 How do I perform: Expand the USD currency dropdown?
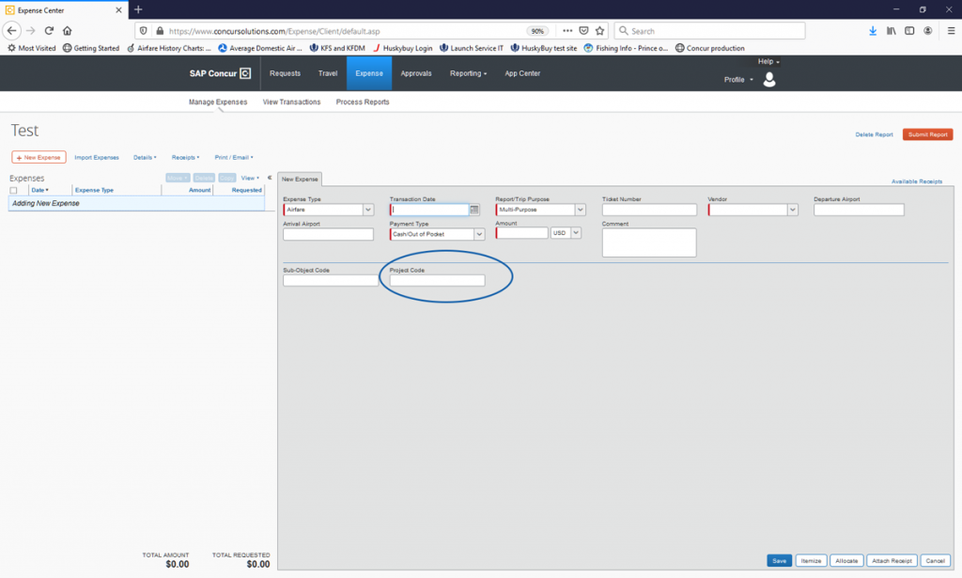click(576, 233)
